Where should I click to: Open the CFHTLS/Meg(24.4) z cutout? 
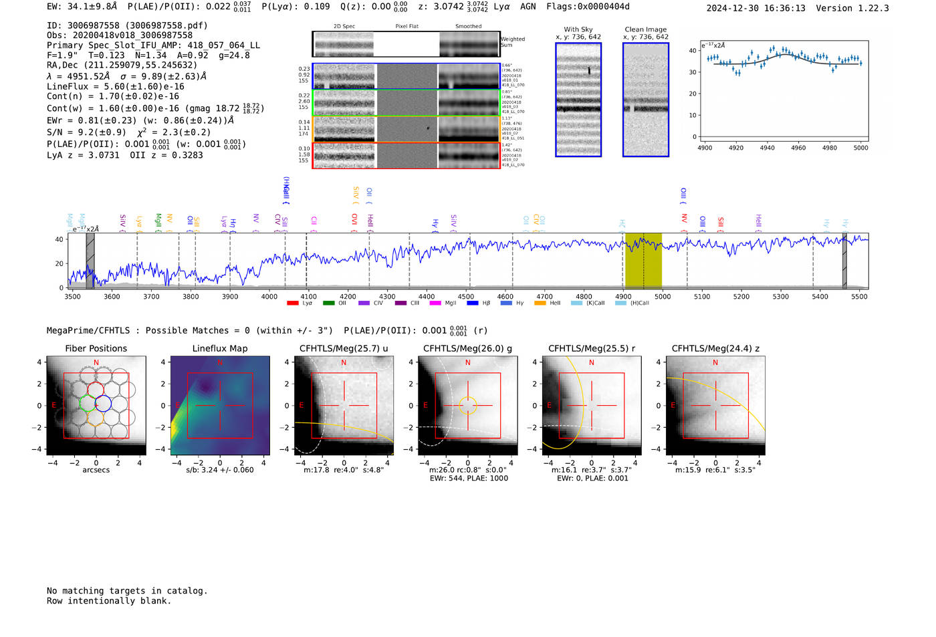click(715, 406)
